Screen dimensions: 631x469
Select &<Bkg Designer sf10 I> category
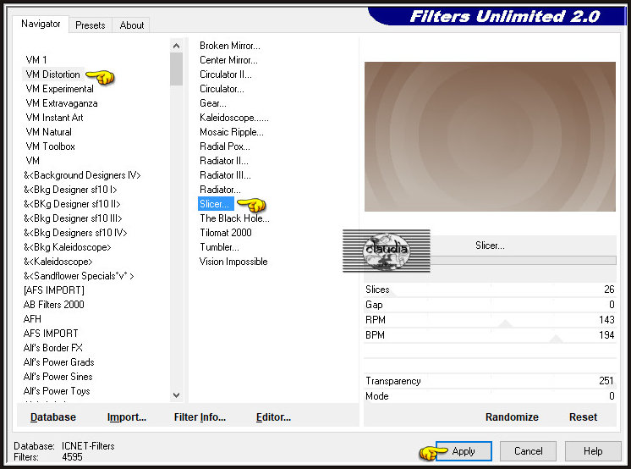click(x=70, y=190)
